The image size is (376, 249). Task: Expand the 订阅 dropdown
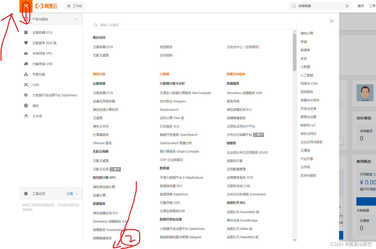(x=72, y=194)
